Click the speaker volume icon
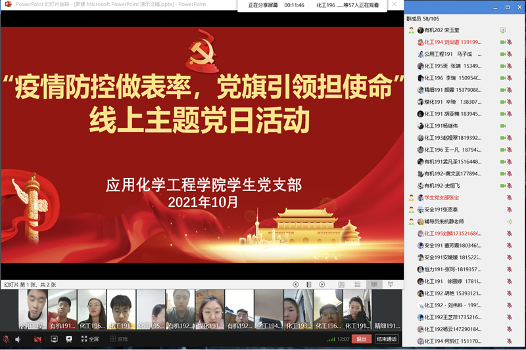The width and height of the screenshot is (526, 350). (18, 339)
